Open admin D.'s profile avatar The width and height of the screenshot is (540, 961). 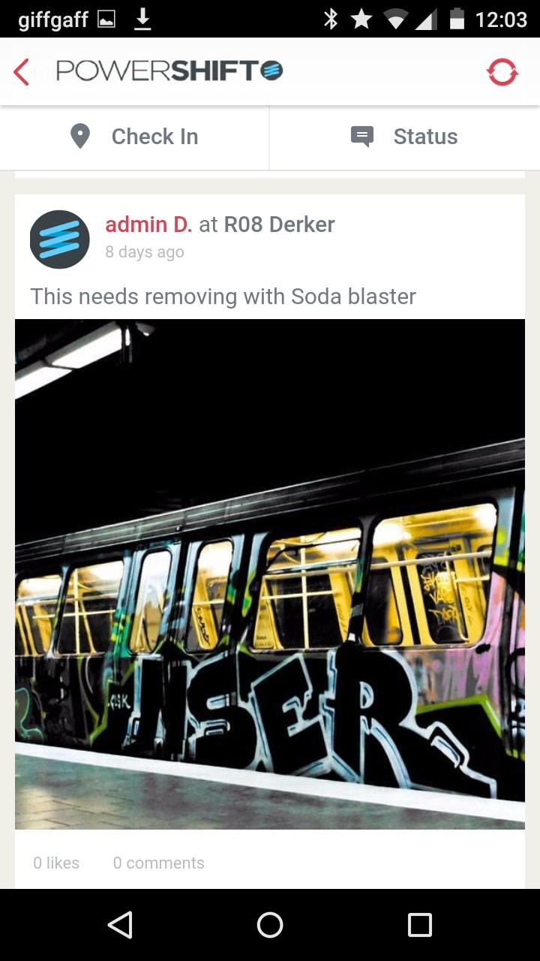point(60,239)
